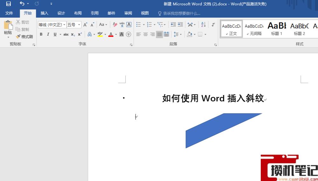Switch to the 设计 ribbon tab
Viewport: 318px width, 181px height.
pyautogui.click(x=61, y=13)
